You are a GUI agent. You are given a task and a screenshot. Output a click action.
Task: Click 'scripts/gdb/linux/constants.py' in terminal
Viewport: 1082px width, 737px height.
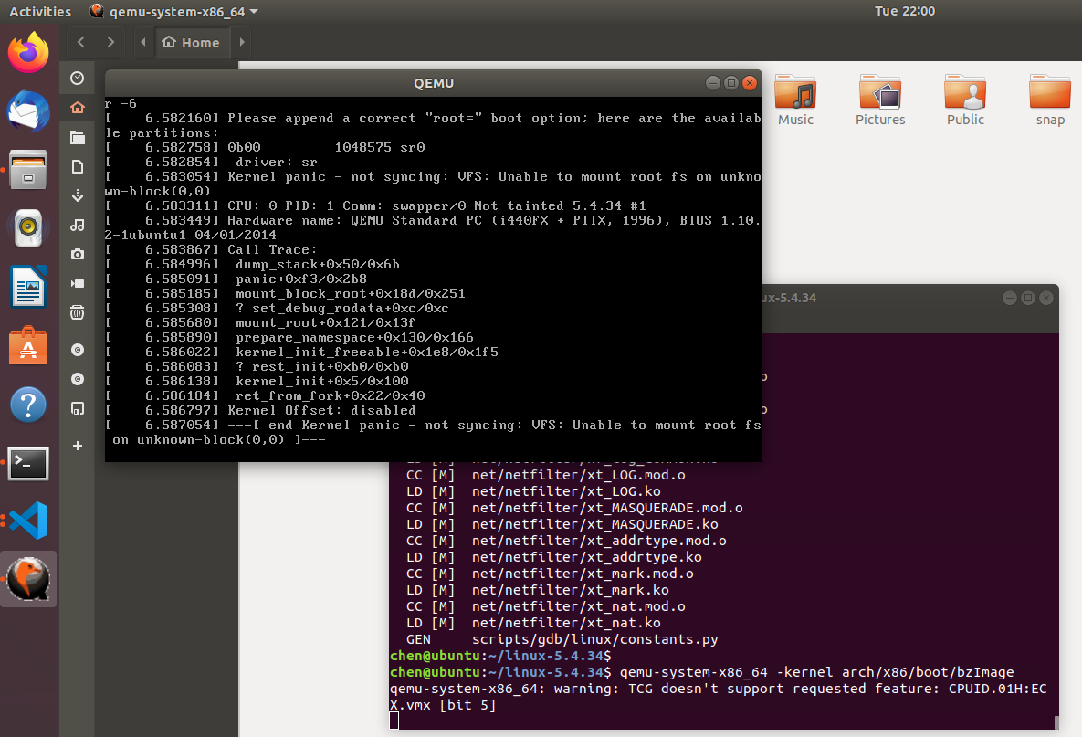pyautogui.click(x=594, y=639)
